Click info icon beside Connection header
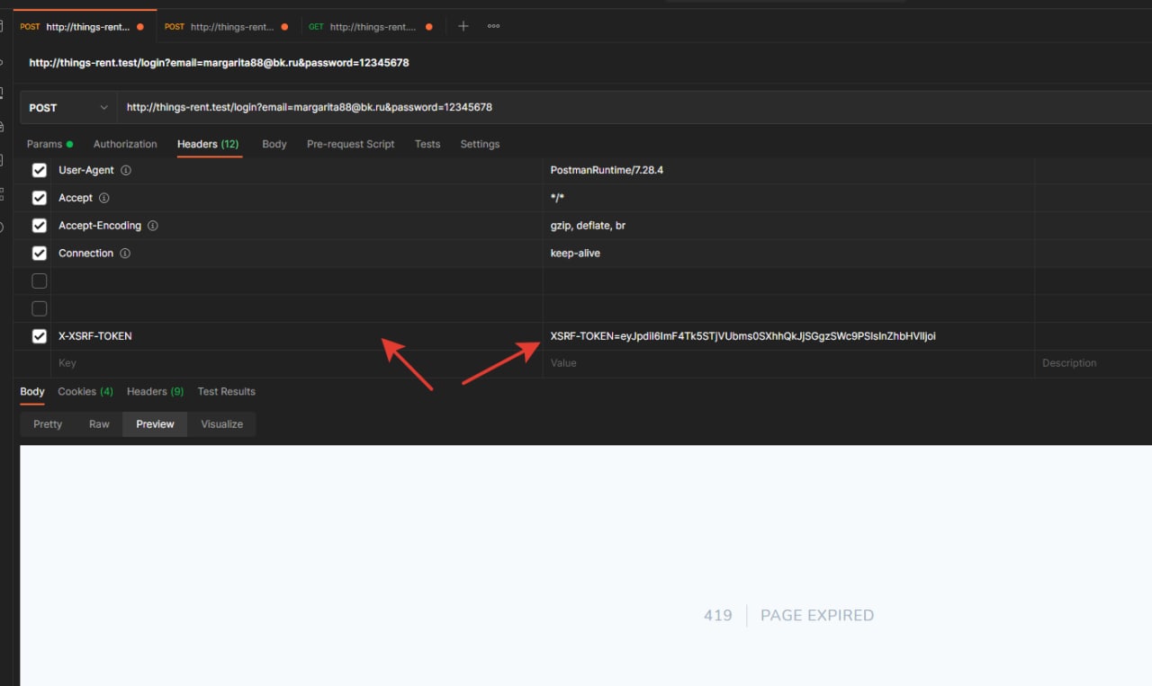Screen dimensions: 1152x686 click(125, 254)
